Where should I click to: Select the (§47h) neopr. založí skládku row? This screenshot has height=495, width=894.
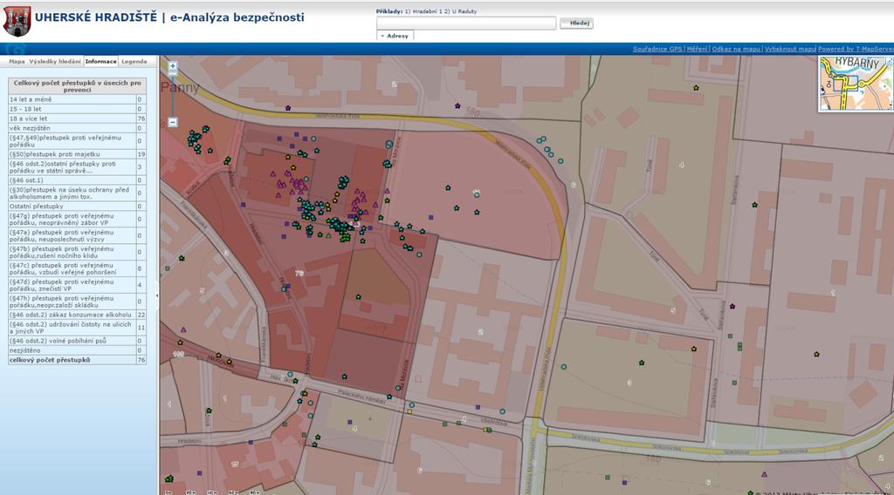pos(77,302)
